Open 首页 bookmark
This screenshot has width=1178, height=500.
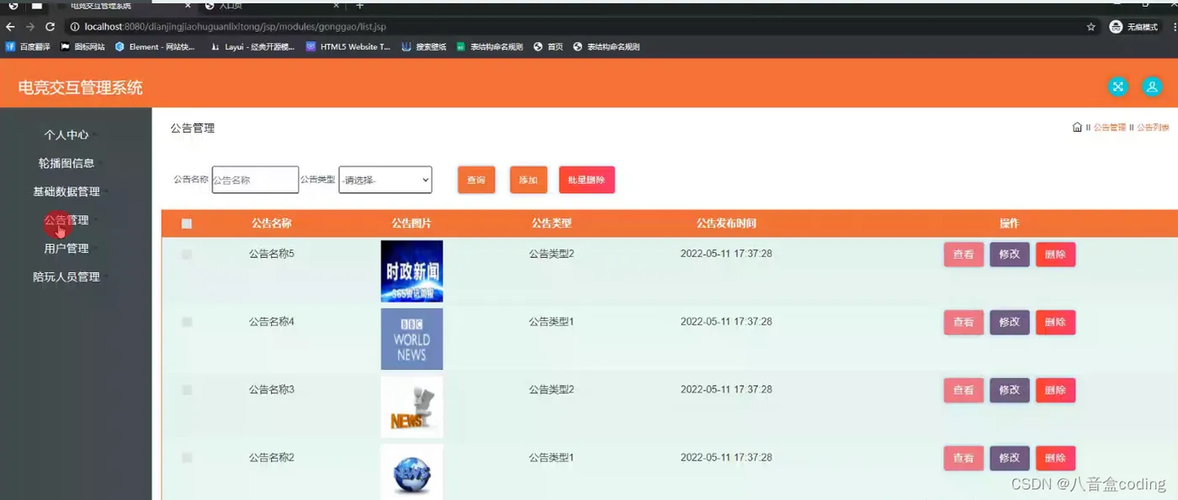pos(549,47)
